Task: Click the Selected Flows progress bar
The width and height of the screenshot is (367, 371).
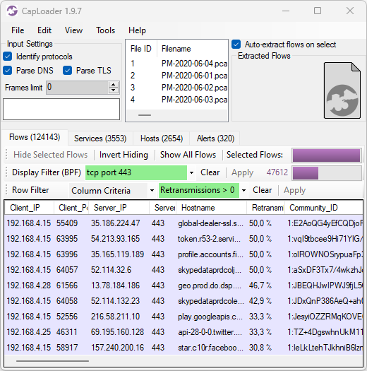Action: [327, 155]
